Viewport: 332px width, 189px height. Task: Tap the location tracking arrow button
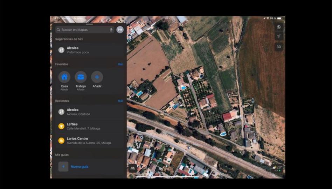click(279, 36)
